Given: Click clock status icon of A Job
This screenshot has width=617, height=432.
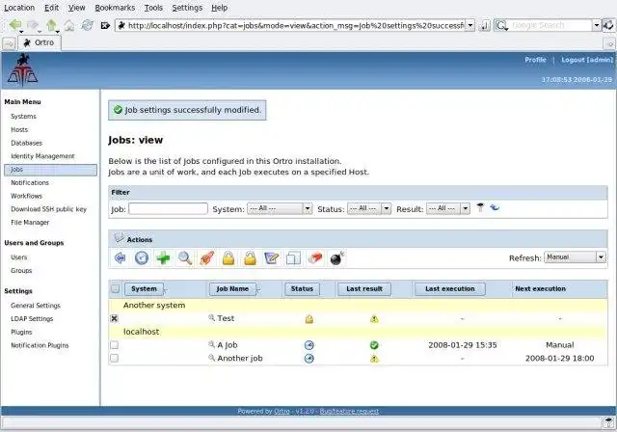Looking at the screenshot, I should (x=309, y=345).
